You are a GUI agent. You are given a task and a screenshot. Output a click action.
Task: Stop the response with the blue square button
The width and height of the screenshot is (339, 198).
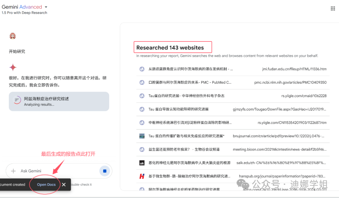(x=105, y=171)
